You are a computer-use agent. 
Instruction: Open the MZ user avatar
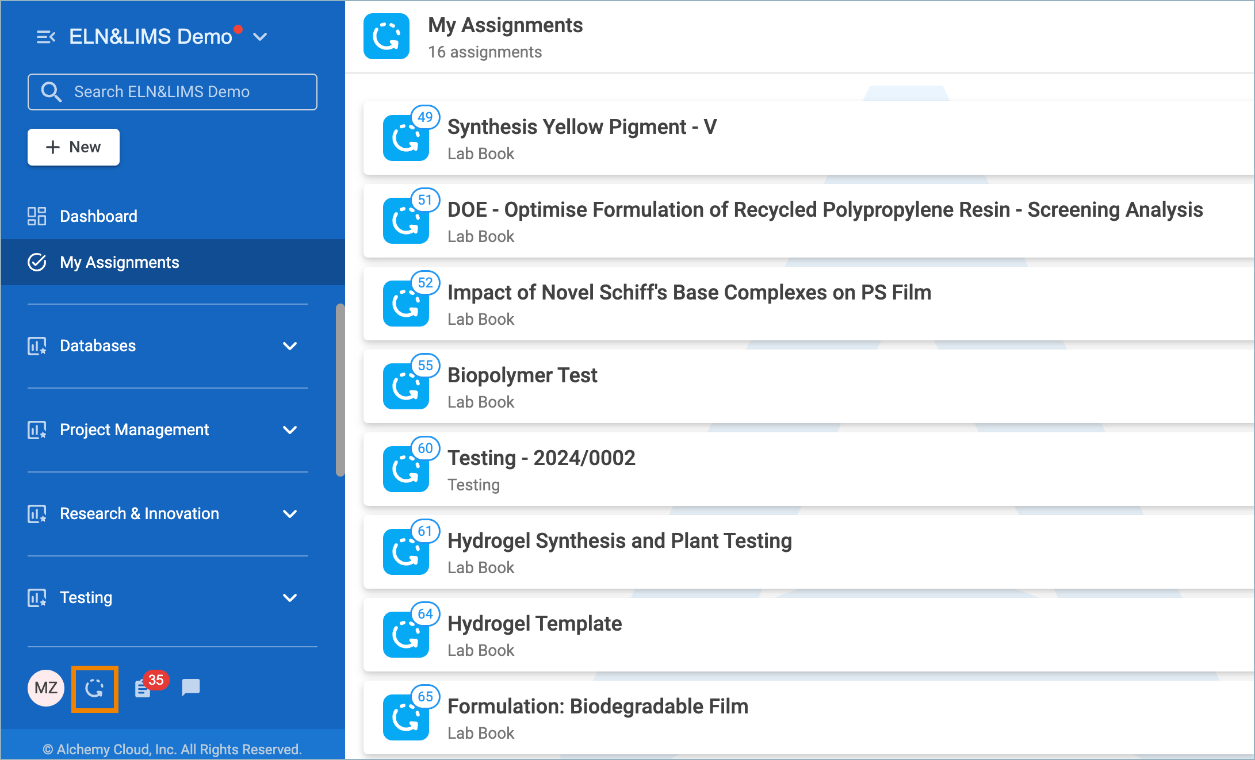pos(46,688)
